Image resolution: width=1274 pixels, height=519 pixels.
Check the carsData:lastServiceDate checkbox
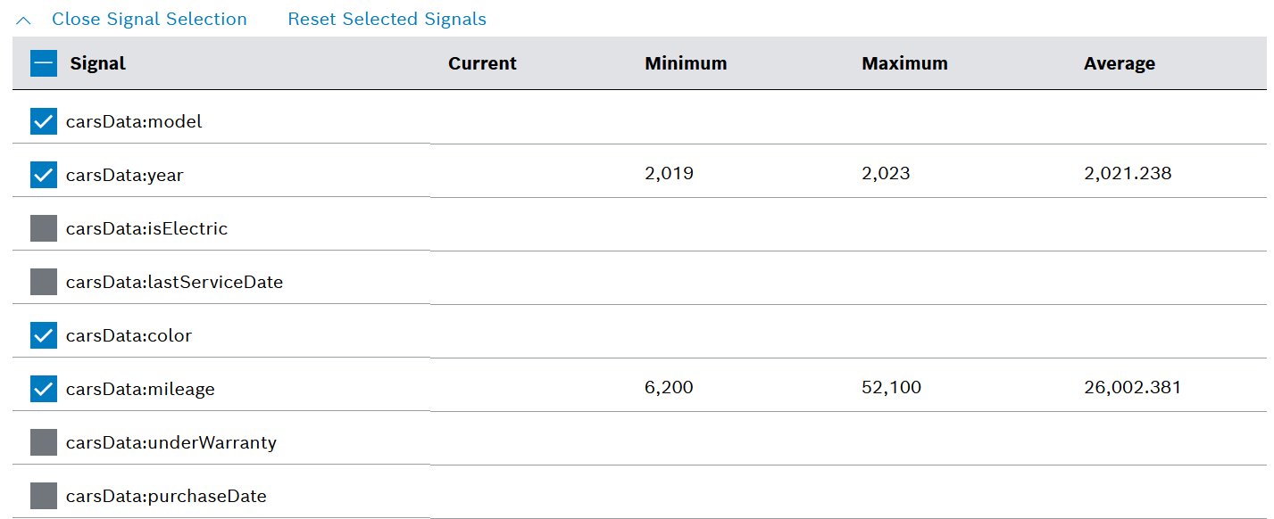click(44, 282)
